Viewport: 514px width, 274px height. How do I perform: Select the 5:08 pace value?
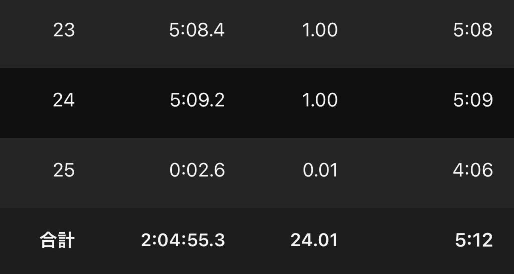pyautogui.click(x=473, y=30)
